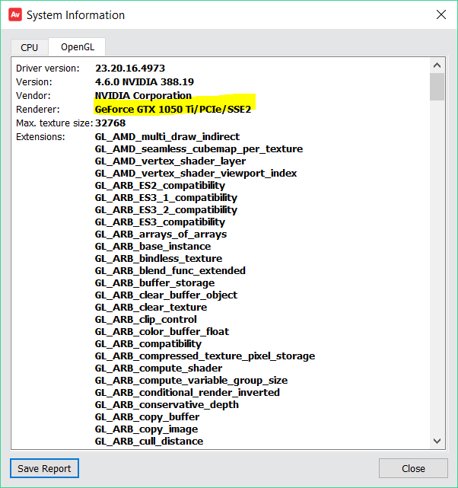This screenshot has width=458, height=488.
Task: Click the Max. texture size label
Action: (55, 123)
